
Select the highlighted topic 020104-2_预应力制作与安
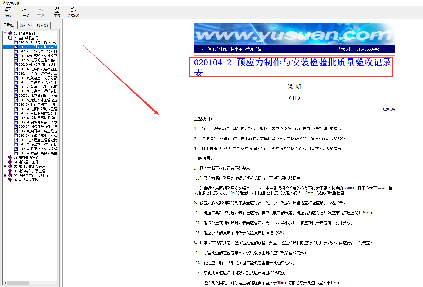[x=38, y=47]
